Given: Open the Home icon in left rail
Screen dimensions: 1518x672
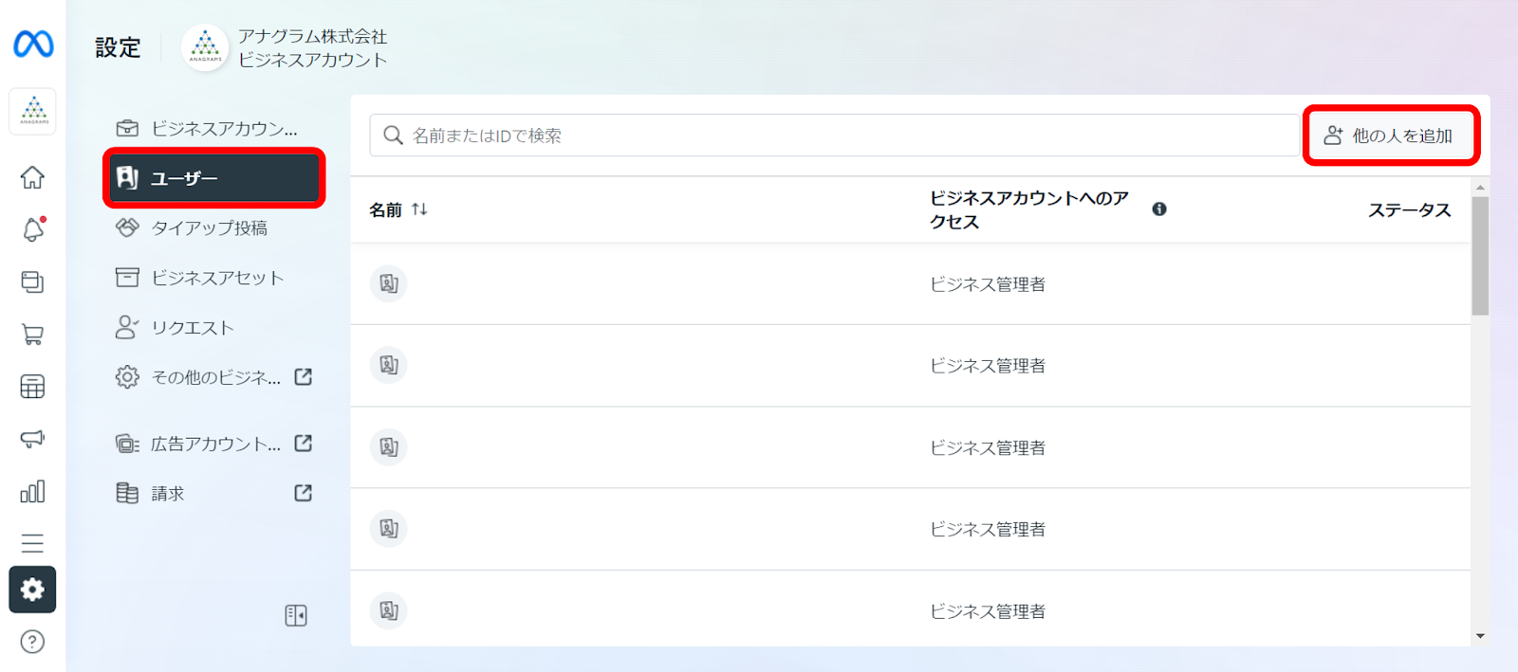Looking at the screenshot, I should click(x=32, y=177).
